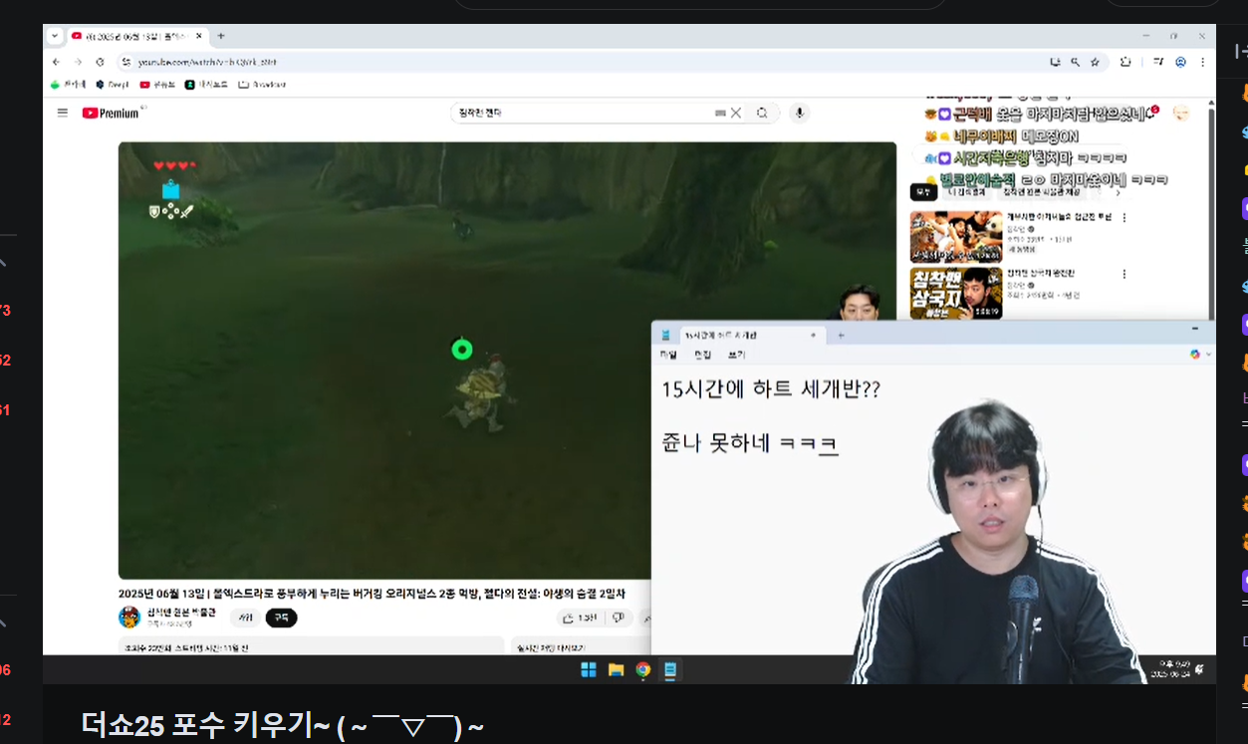The image size is (1248, 744).
Task: Click the black subscribe button under video
Action: tap(281, 618)
